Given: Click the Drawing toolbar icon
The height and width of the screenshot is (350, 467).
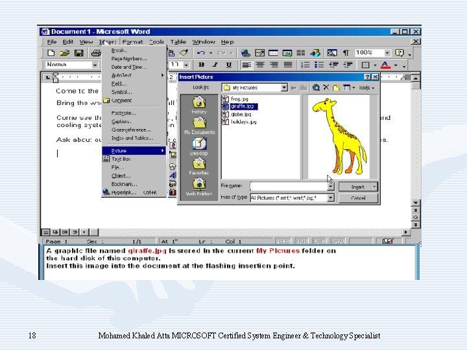Looking at the screenshot, I should pyautogui.click(x=315, y=53).
